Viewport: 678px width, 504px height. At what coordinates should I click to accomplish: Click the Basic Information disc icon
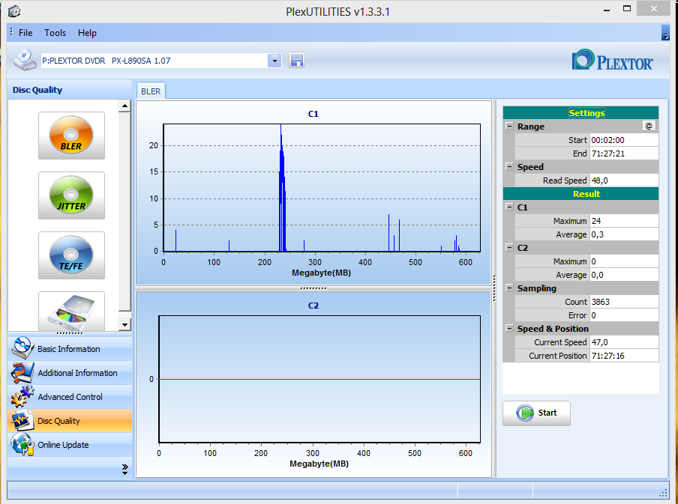pyautogui.click(x=22, y=348)
